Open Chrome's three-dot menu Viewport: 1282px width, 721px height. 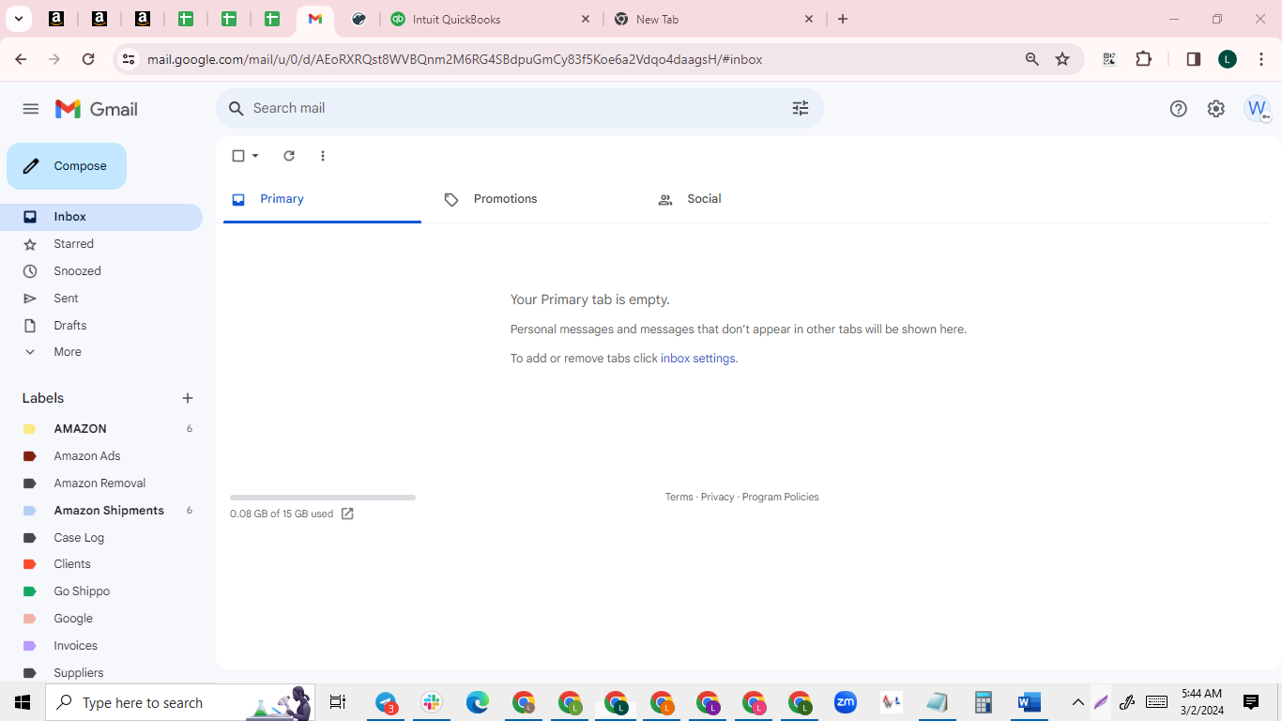(1260, 59)
